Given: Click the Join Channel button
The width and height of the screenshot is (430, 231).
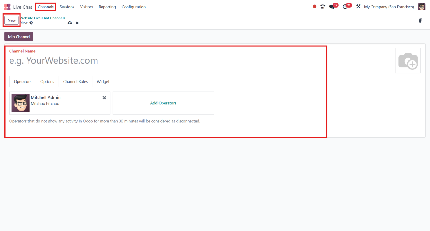Looking at the screenshot, I should [x=19, y=36].
